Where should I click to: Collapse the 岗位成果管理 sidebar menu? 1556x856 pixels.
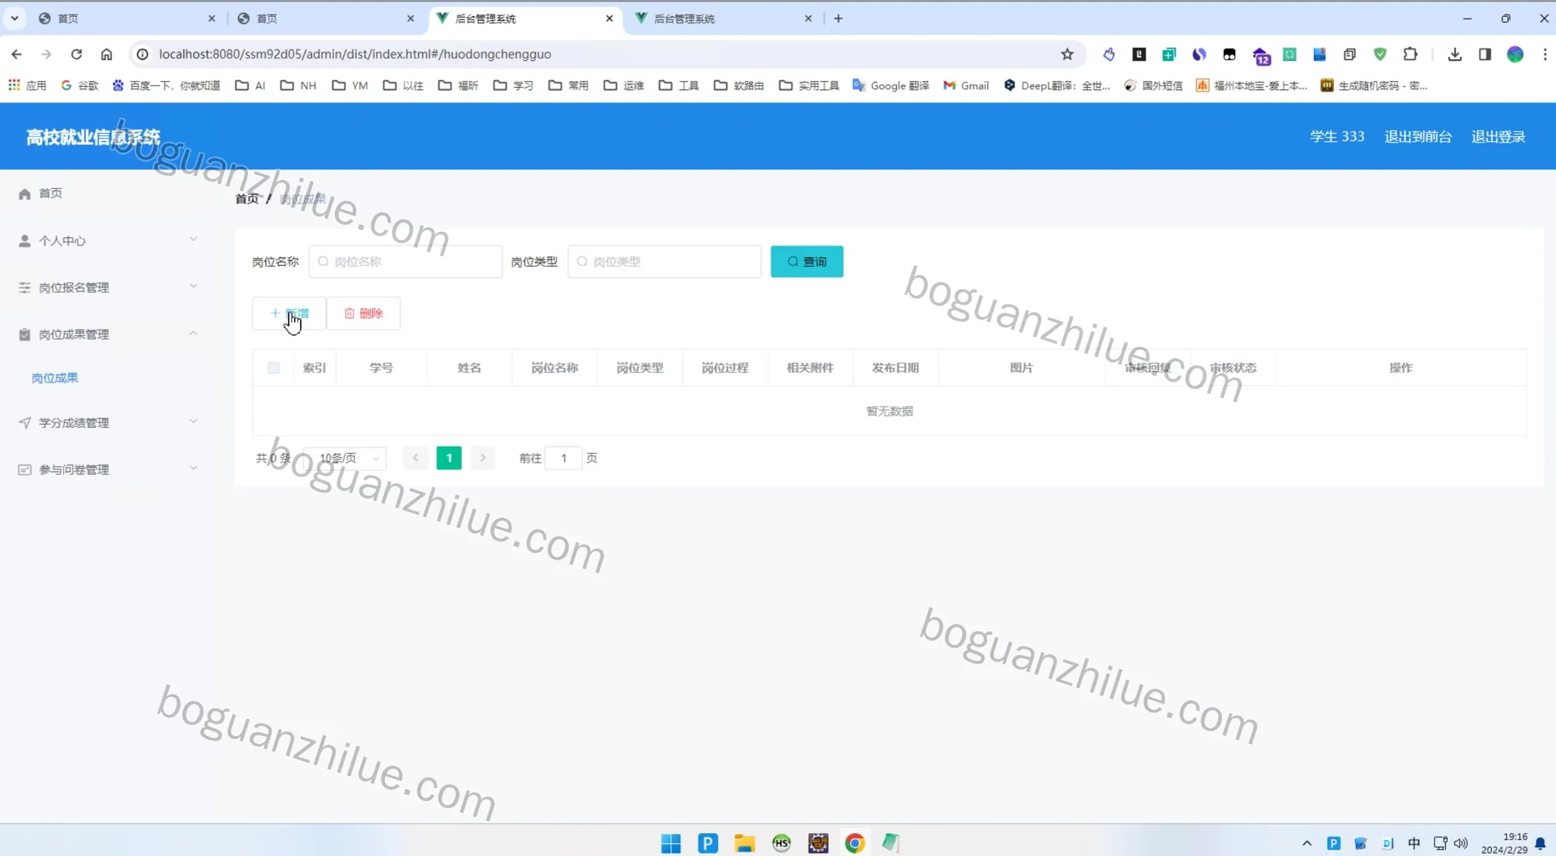click(107, 334)
